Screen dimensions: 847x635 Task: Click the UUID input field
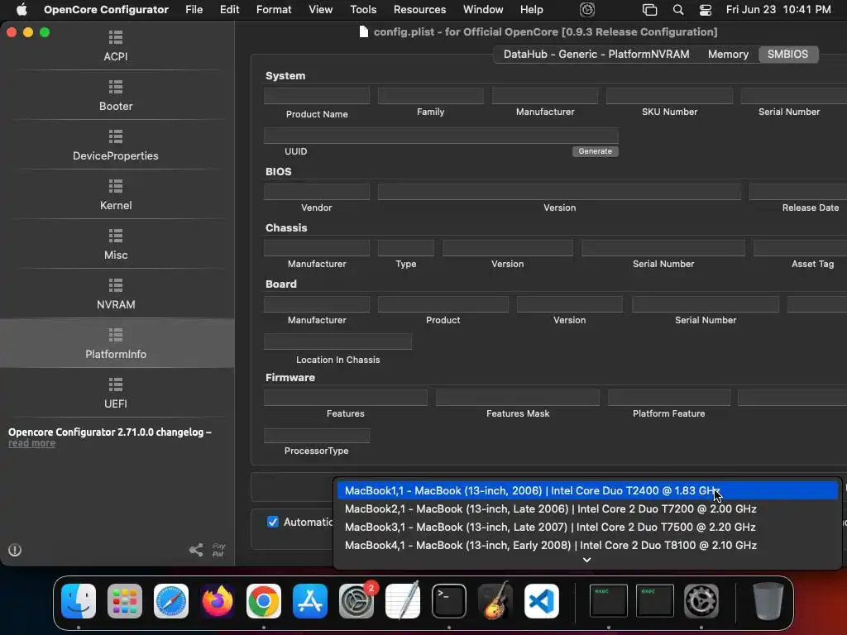click(x=441, y=136)
